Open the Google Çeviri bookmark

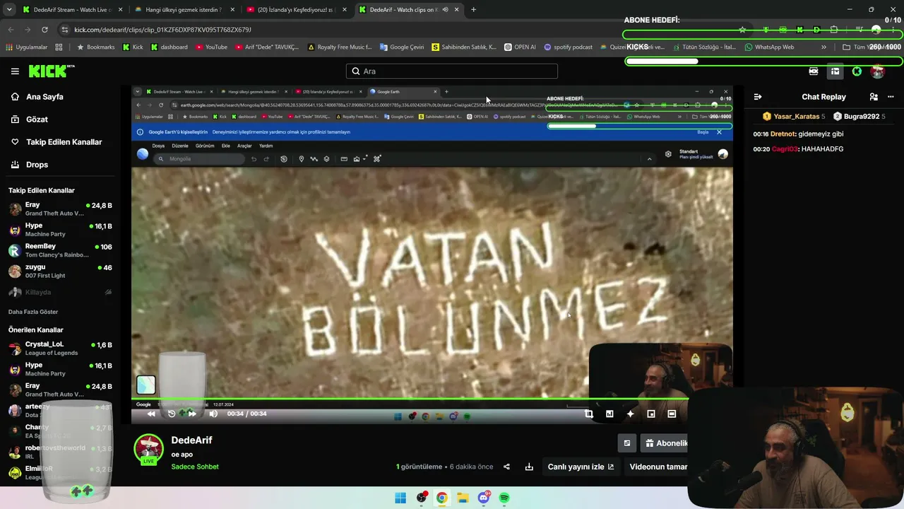402,47
